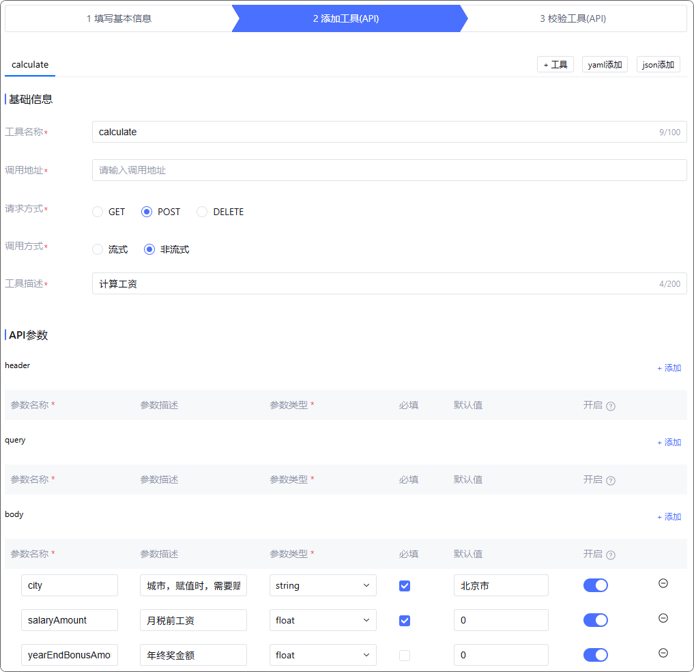Click help icon beside header 开启 column
The height and width of the screenshot is (672, 694).
[x=611, y=406]
